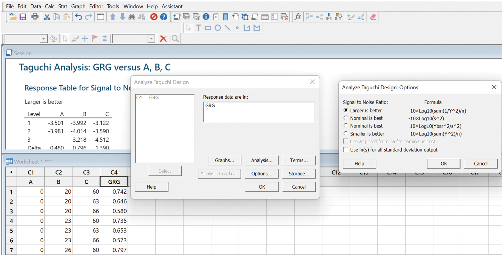Click the Cut scissors icon
This screenshot has width=503, height=256.
[x=47, y=17]
